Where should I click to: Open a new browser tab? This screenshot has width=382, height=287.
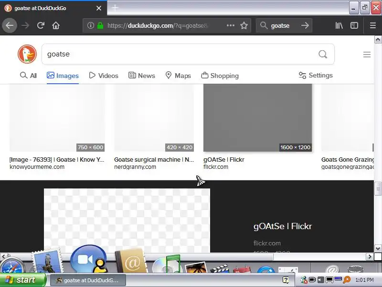pyautogui.click(x=115, y=8)
